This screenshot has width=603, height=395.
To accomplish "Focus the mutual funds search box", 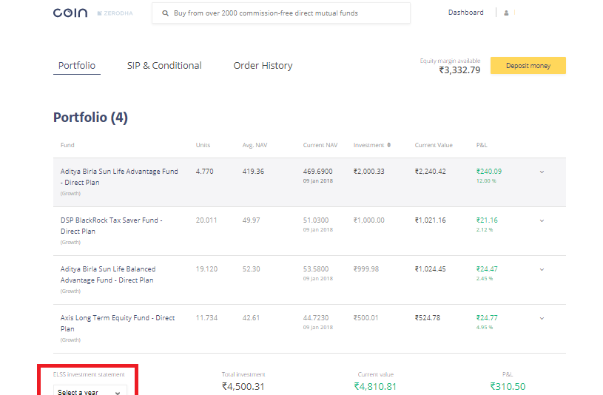I will click(281, 13).
